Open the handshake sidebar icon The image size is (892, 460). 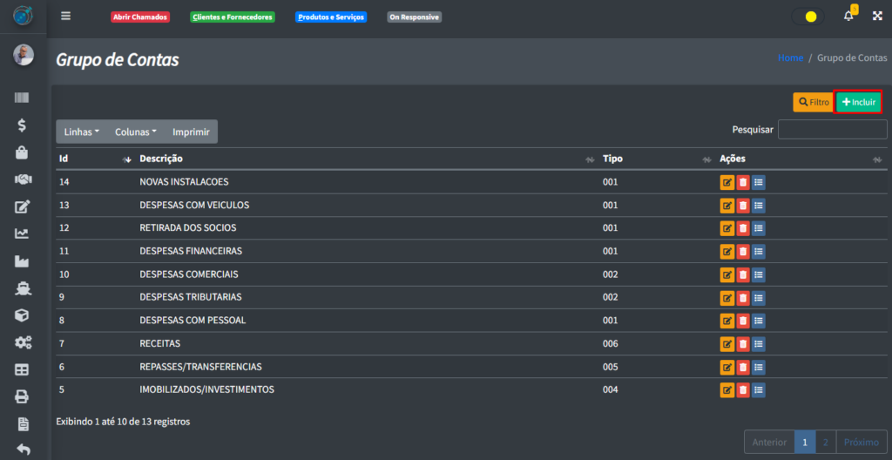[x=23, y=179]
